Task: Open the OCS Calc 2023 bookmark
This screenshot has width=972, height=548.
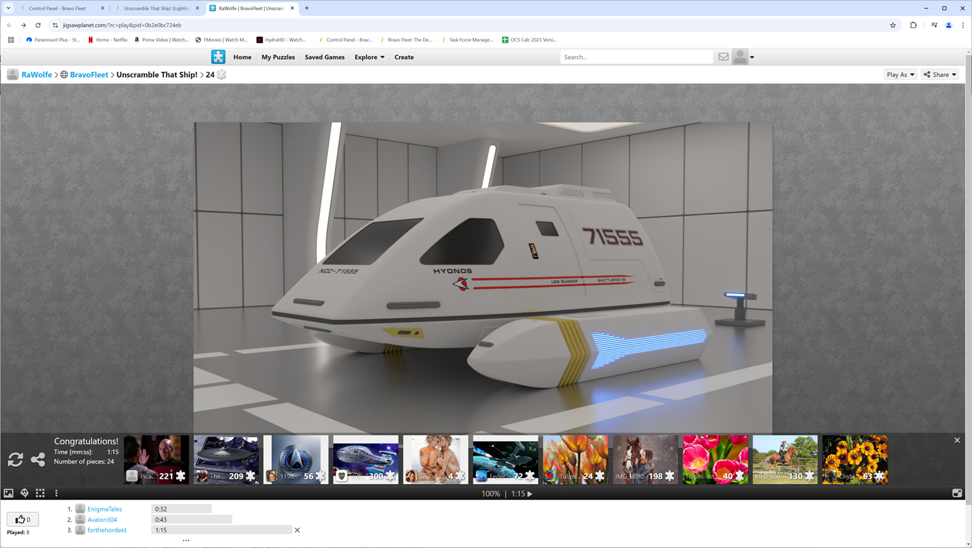Action: 529,40
